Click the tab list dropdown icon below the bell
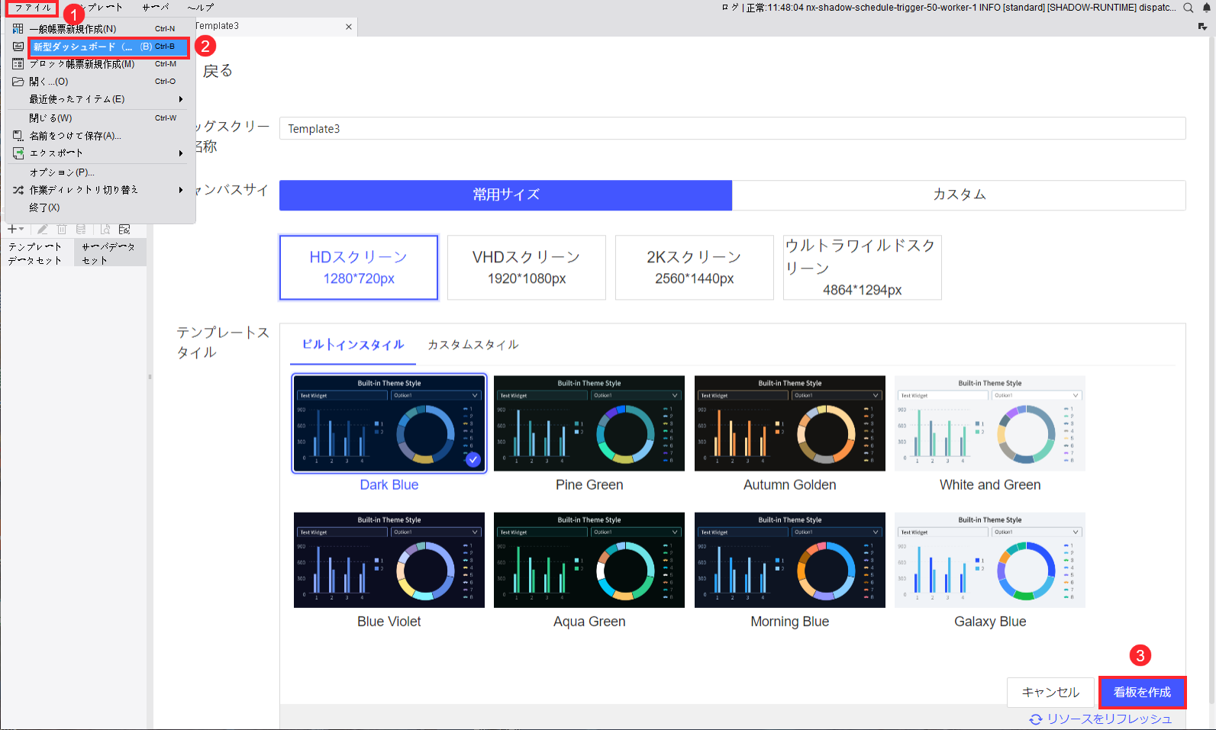This screenshot has height=730, width=1216. pos(1202,26)
